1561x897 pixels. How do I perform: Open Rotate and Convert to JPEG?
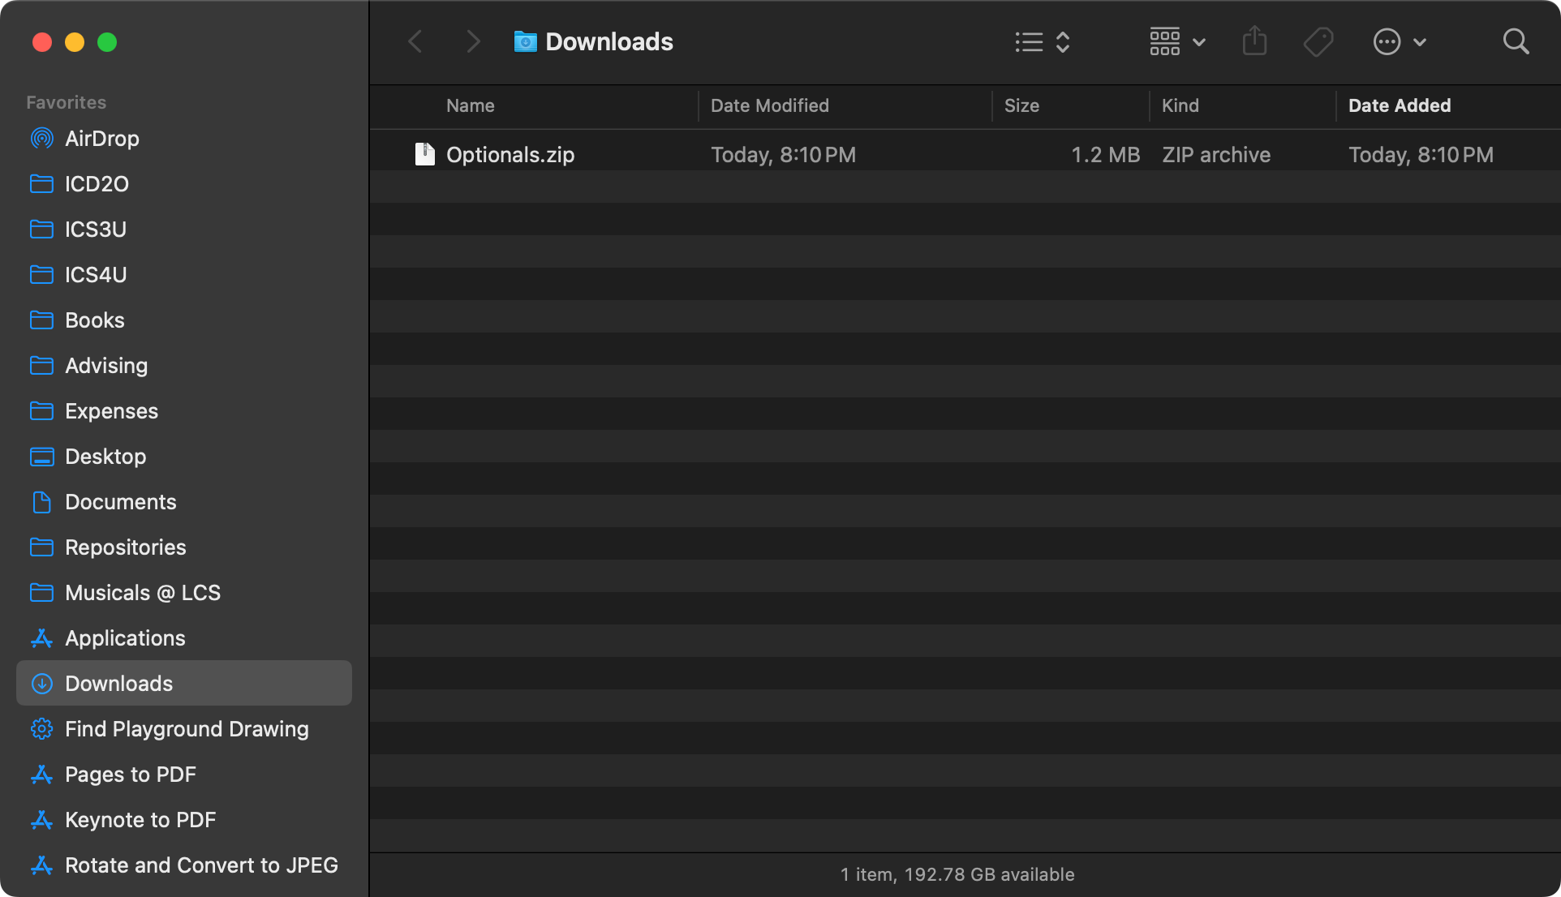click(201, 865)
